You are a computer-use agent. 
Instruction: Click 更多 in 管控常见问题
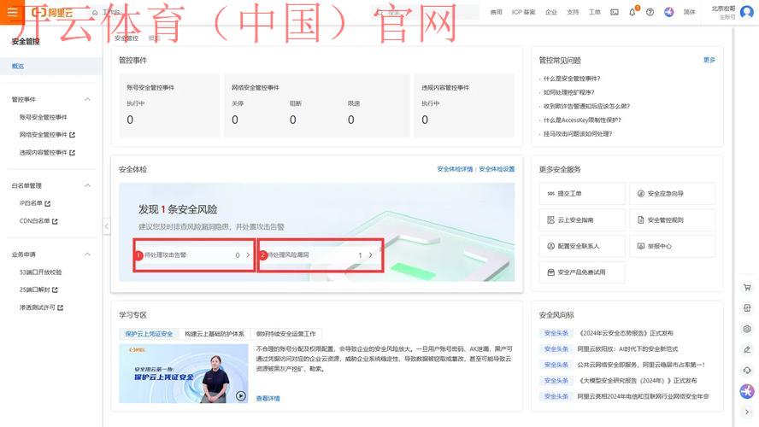[709, 60]
